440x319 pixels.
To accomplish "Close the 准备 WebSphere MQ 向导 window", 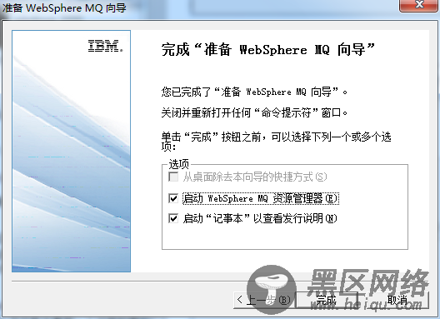I will coord(419,5).
